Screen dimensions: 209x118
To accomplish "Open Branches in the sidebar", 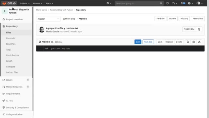I will click(11, 44).
